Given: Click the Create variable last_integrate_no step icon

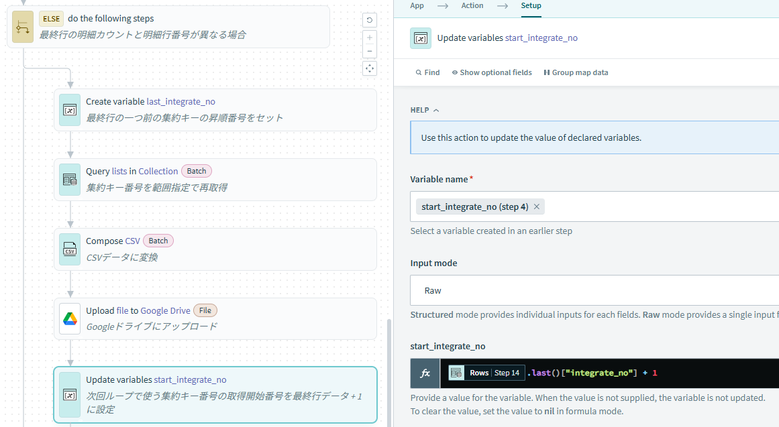Looking at the screenshot, I should [x=70, y=110].
